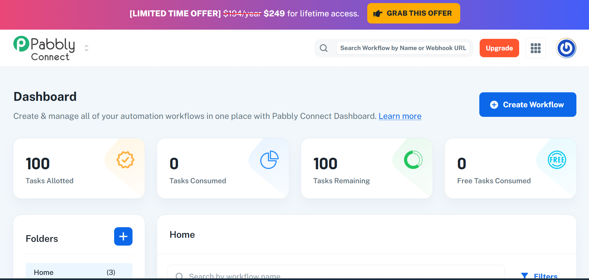This screenshot has height=280, width=589.
Task: Open the Learn more link
Action: (x=400, y=116)
